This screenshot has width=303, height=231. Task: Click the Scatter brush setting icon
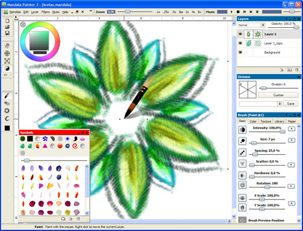tap(242, 163)
